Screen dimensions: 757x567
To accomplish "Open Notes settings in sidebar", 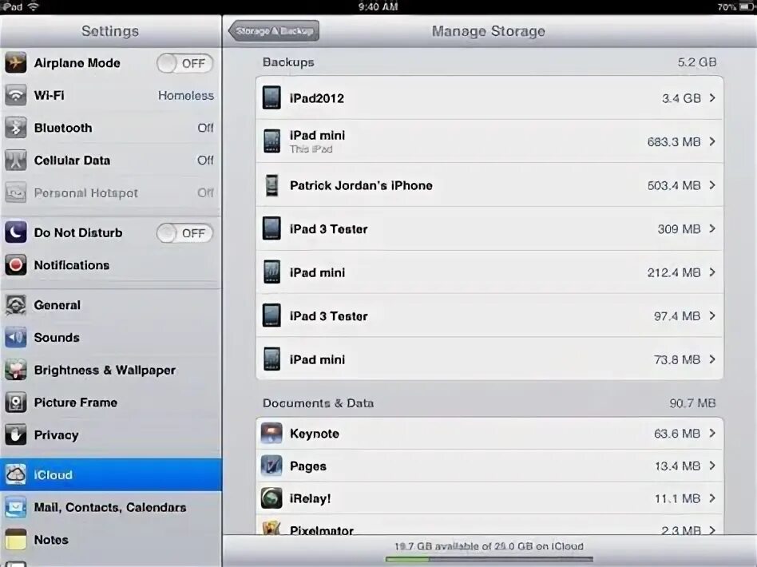I will (x=110, y=540).
